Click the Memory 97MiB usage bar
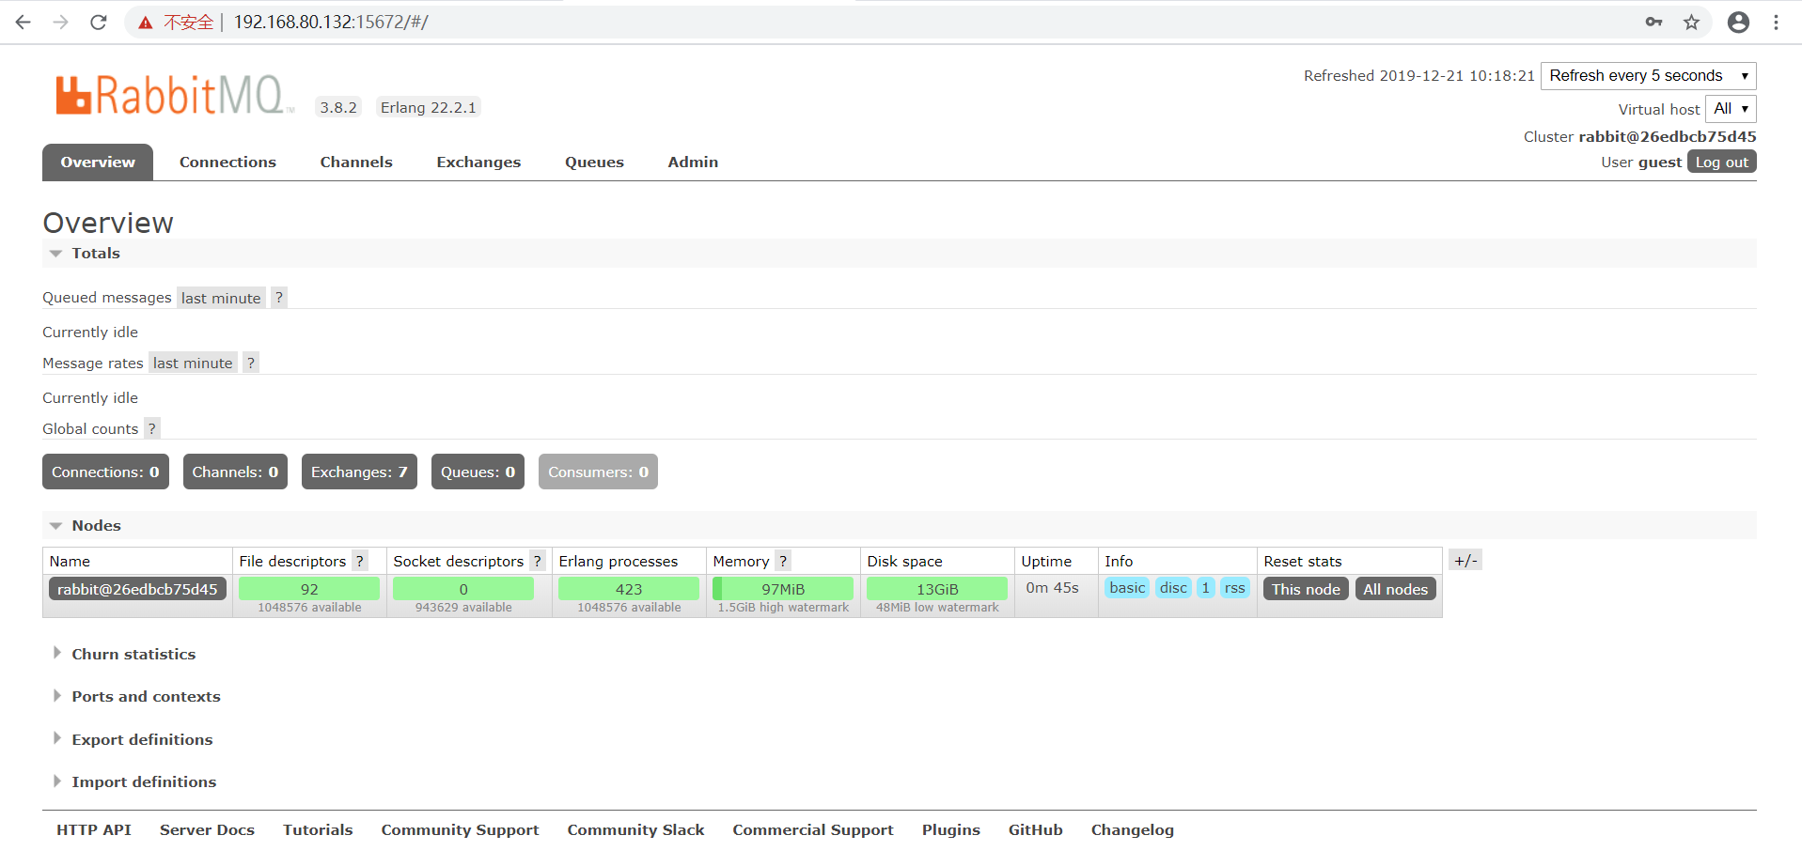The height and width of the screenshot is (851, 1802). pyautogui.click(x=783, y=589)
